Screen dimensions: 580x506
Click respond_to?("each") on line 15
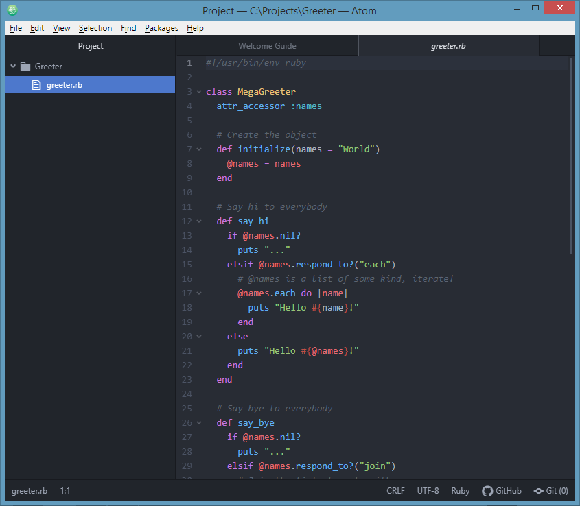click(345, 265)
